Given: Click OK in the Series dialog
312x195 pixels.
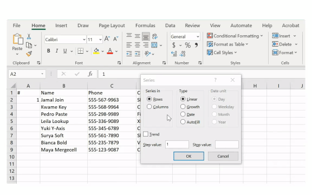Looking at the screenshot, I should (x=188, y=156).
